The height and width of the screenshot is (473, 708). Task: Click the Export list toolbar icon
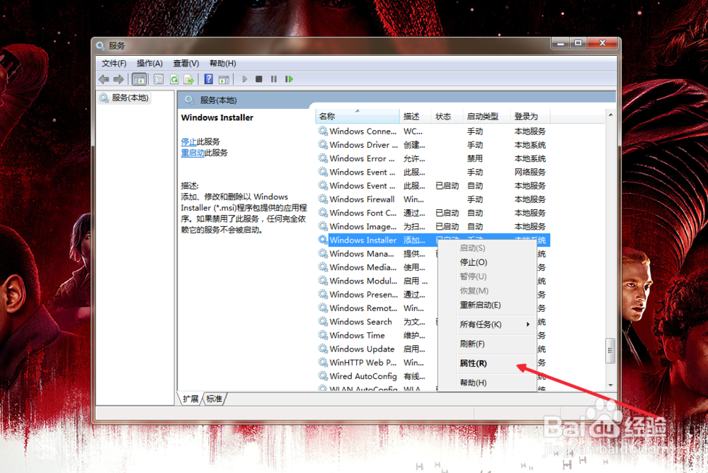[189, 79]
